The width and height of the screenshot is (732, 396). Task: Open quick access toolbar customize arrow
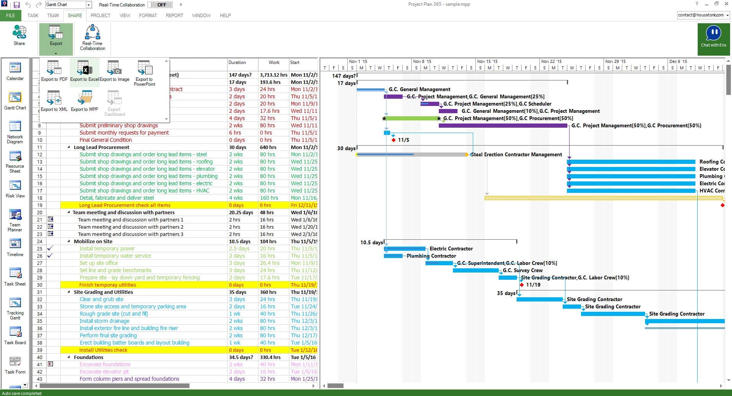(x=181, y=5)
